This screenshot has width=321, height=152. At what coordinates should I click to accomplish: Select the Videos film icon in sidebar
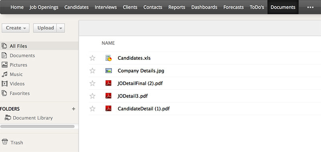(4, 84)
